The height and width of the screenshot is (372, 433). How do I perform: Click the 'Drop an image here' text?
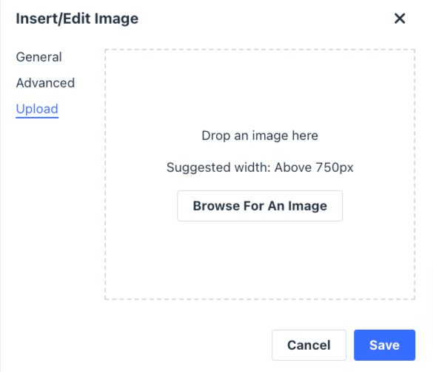(x=260, y=136)
